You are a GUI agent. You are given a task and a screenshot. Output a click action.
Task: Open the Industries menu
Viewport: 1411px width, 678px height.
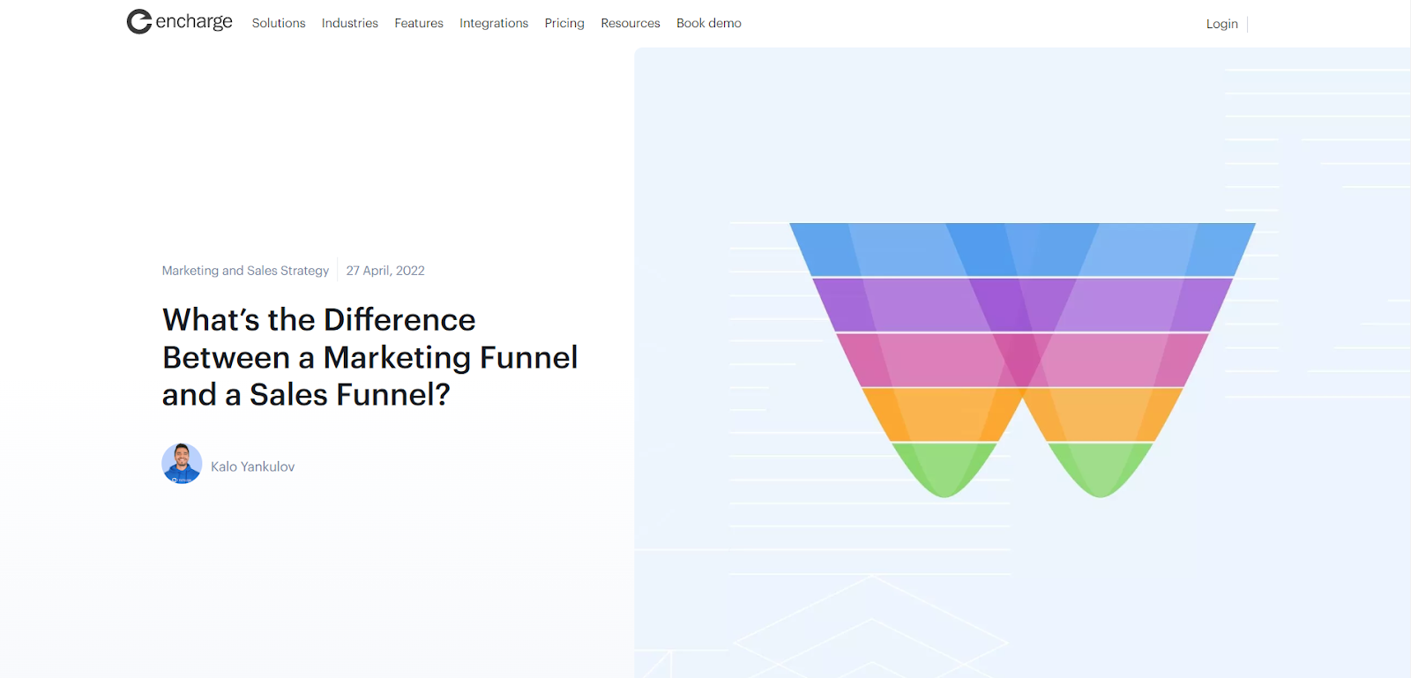tap(350, 23)
